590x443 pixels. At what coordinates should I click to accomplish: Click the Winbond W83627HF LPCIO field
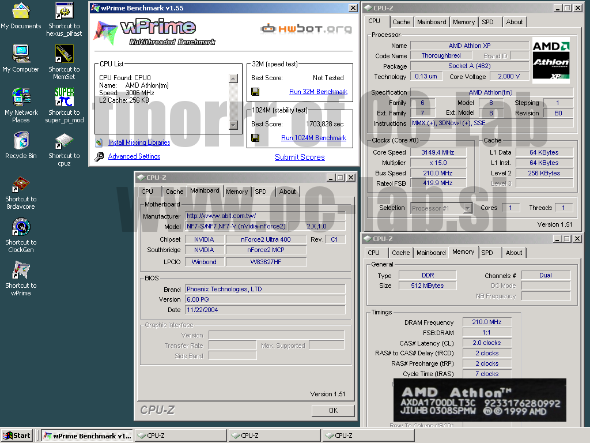click(266, 262)
